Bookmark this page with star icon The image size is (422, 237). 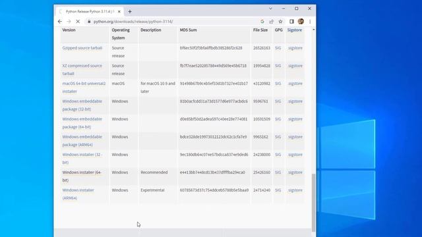[x=280, y=22]
